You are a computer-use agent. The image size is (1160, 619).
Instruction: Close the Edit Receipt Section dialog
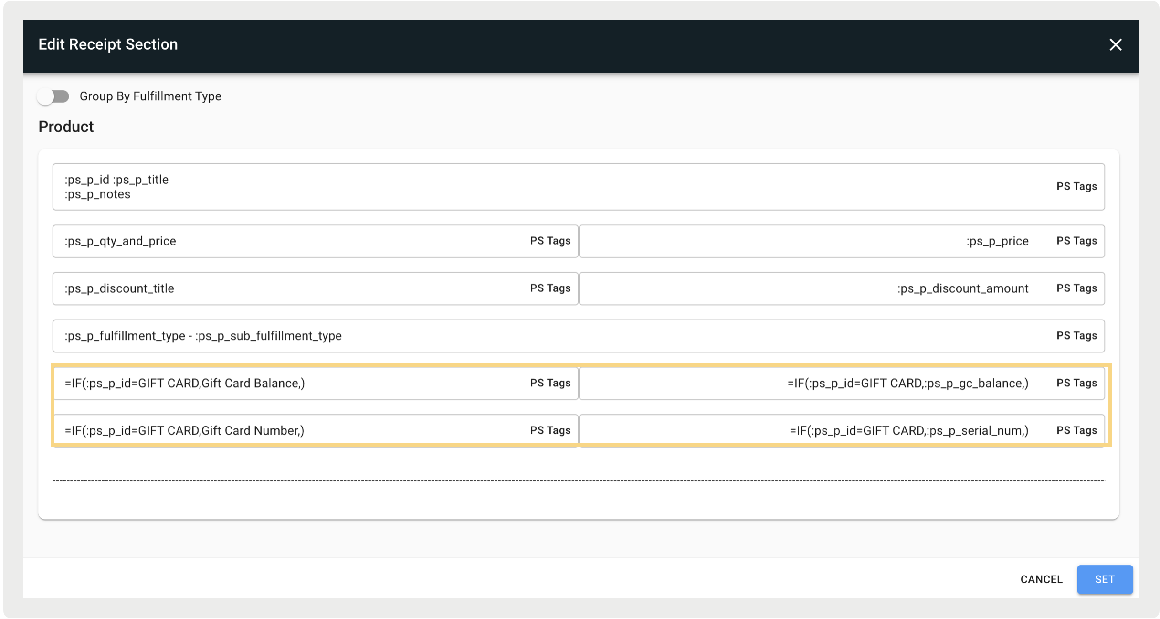point(1115,45)
